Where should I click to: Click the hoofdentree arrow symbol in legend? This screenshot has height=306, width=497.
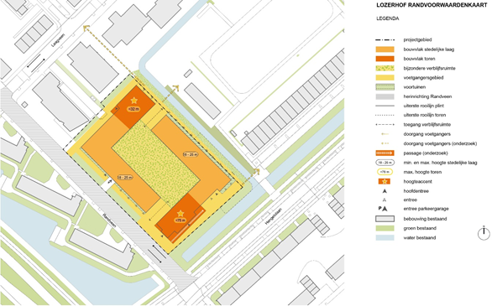(385, 191)
